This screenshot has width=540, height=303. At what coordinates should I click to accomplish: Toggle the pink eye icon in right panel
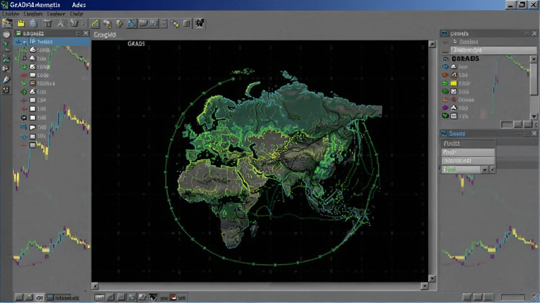pos(445,99)
